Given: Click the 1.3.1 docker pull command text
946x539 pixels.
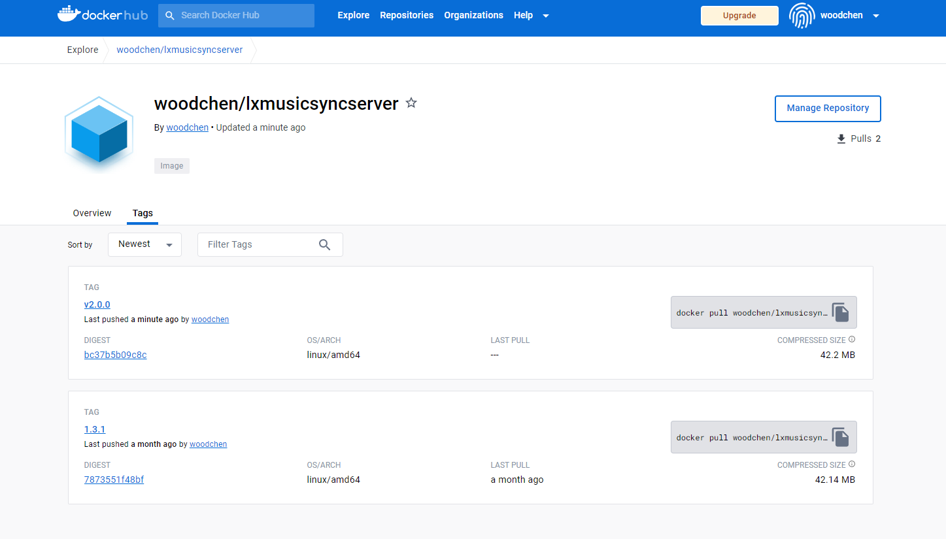Looking at the screenshot, I should pos(752,438).
